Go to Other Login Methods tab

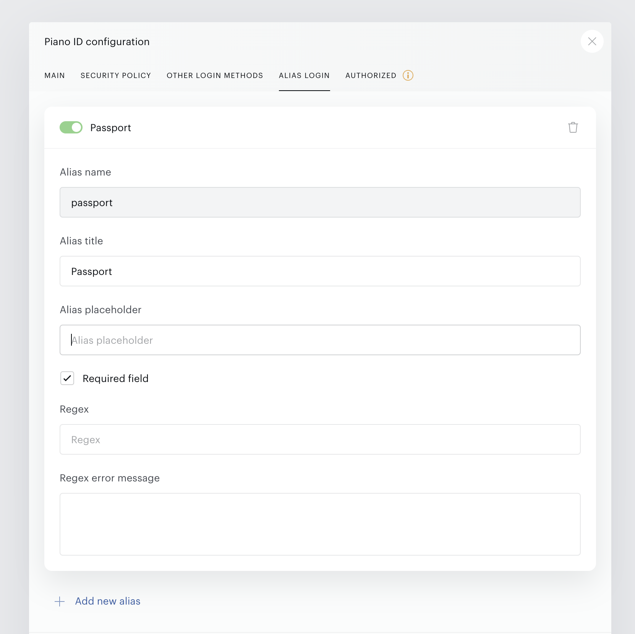pyautogui.click(x=215, y=75)
